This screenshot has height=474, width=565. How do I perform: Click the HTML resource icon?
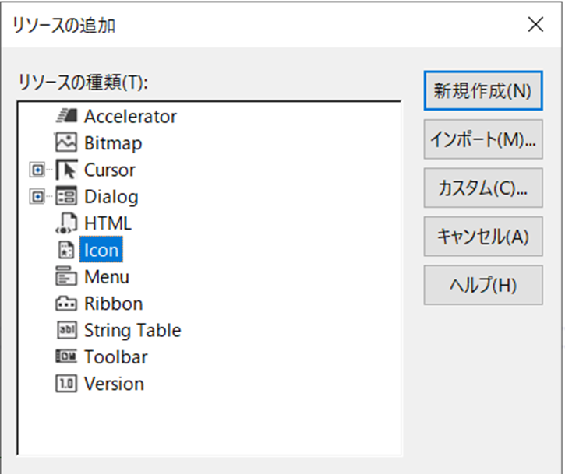66,223
